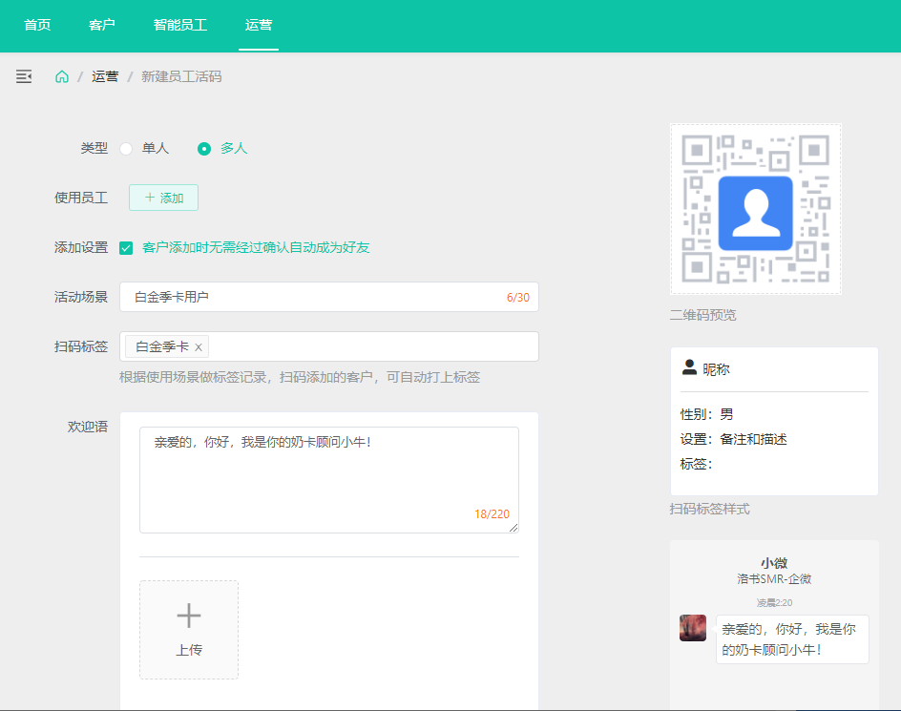Viewport: 901px width, 711px height.
Task: Click the QR code preview image
Action: 756,209
